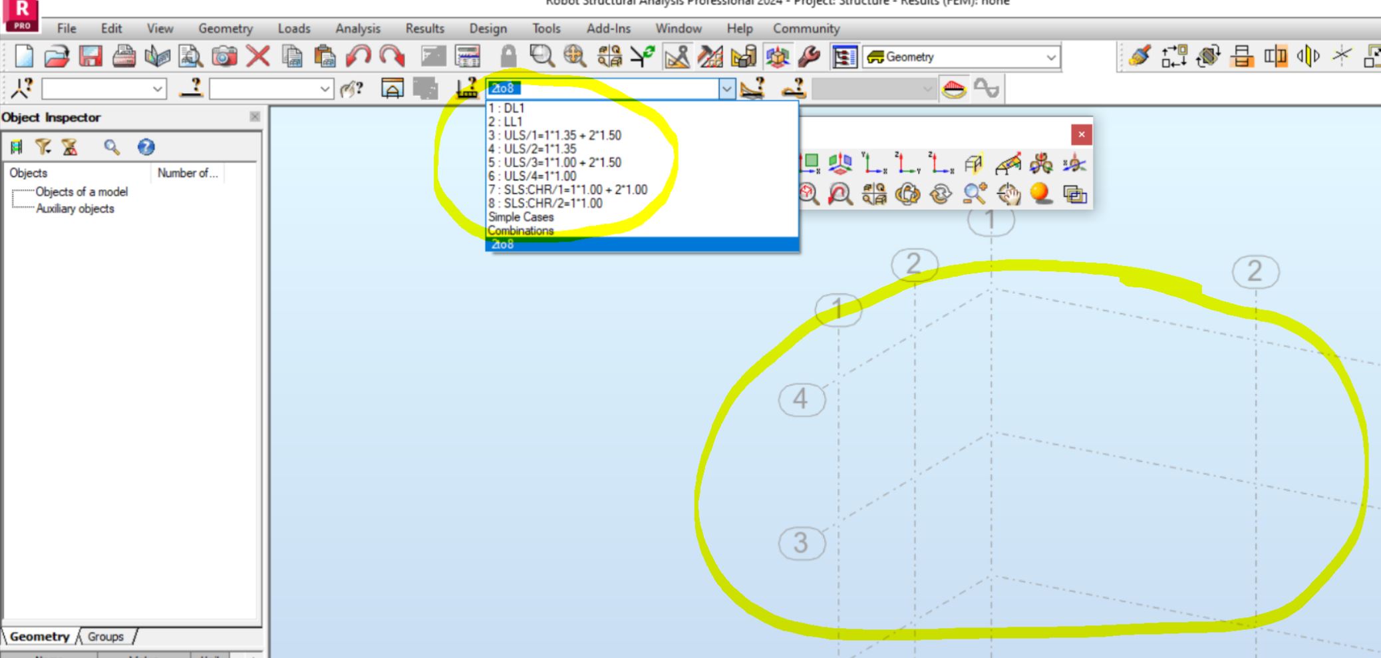Toggle the layout tree icon left of Geometry box
The height and width of the screenshot is (658, 1381).
point(844,57)
